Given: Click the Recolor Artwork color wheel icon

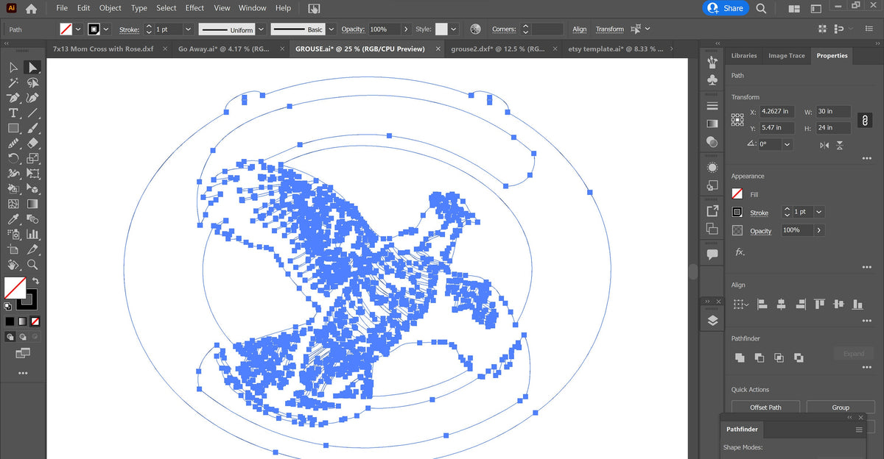Looking at the screenshot, I should (x=475, y=29).
